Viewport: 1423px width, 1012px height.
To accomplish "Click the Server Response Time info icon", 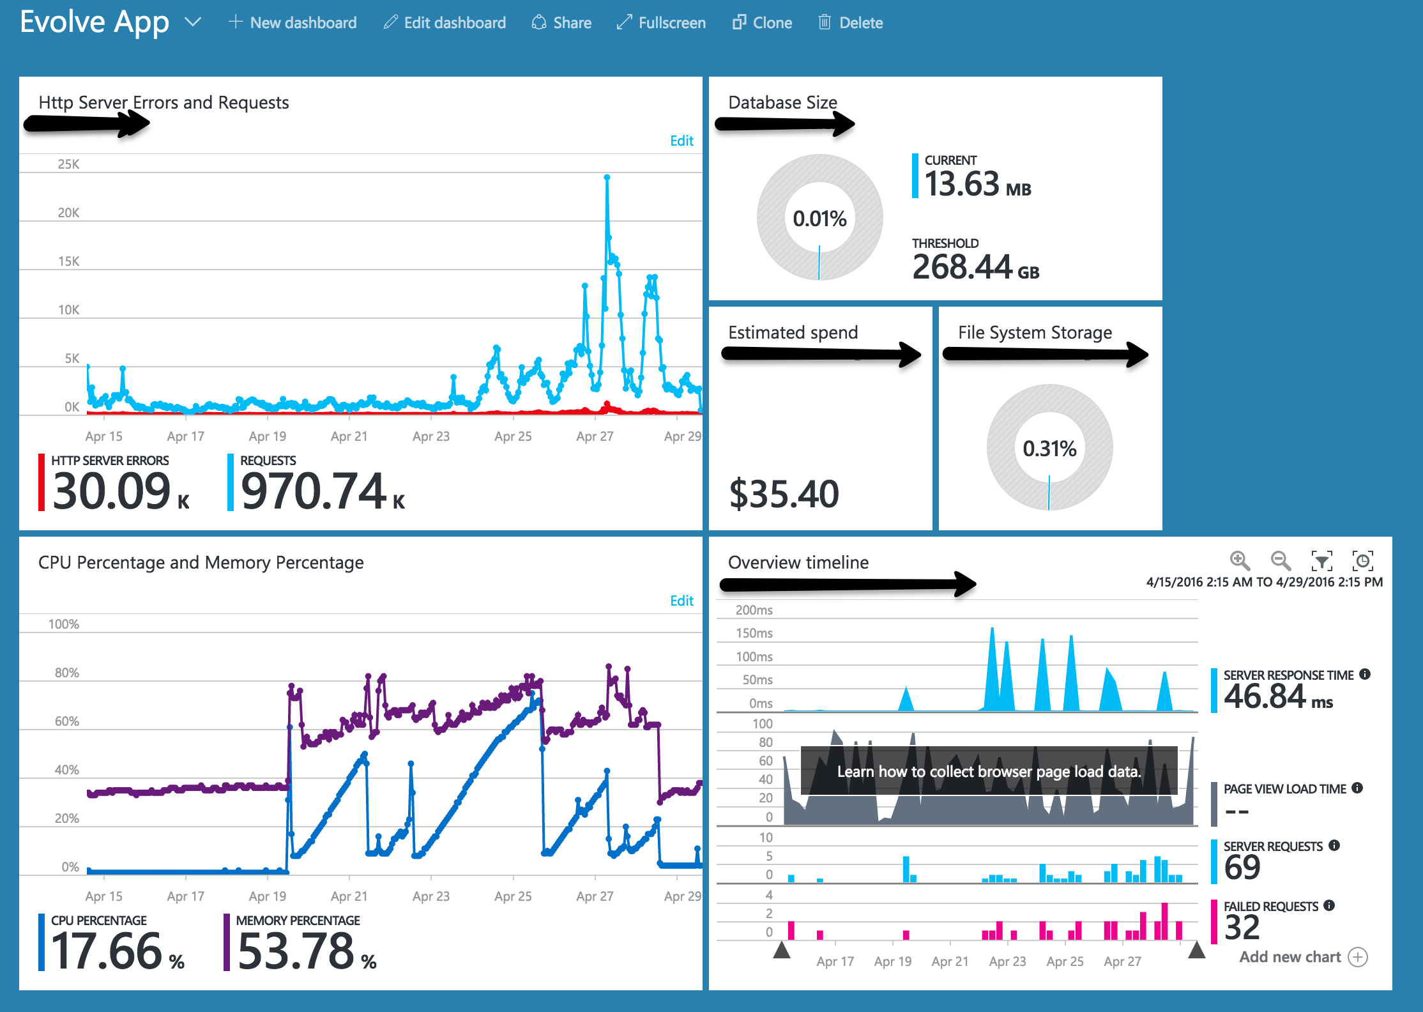I will click(x=1365, y=674).
